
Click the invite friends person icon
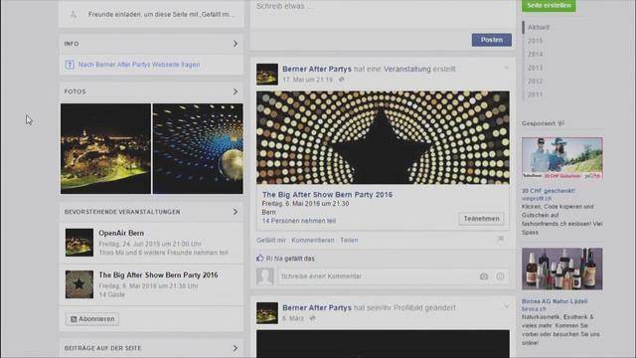pos(73,15)
